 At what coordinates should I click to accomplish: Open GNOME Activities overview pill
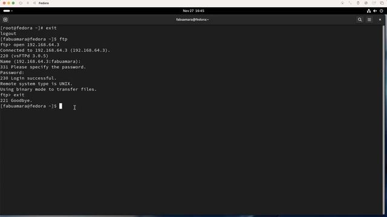[7, 11]
